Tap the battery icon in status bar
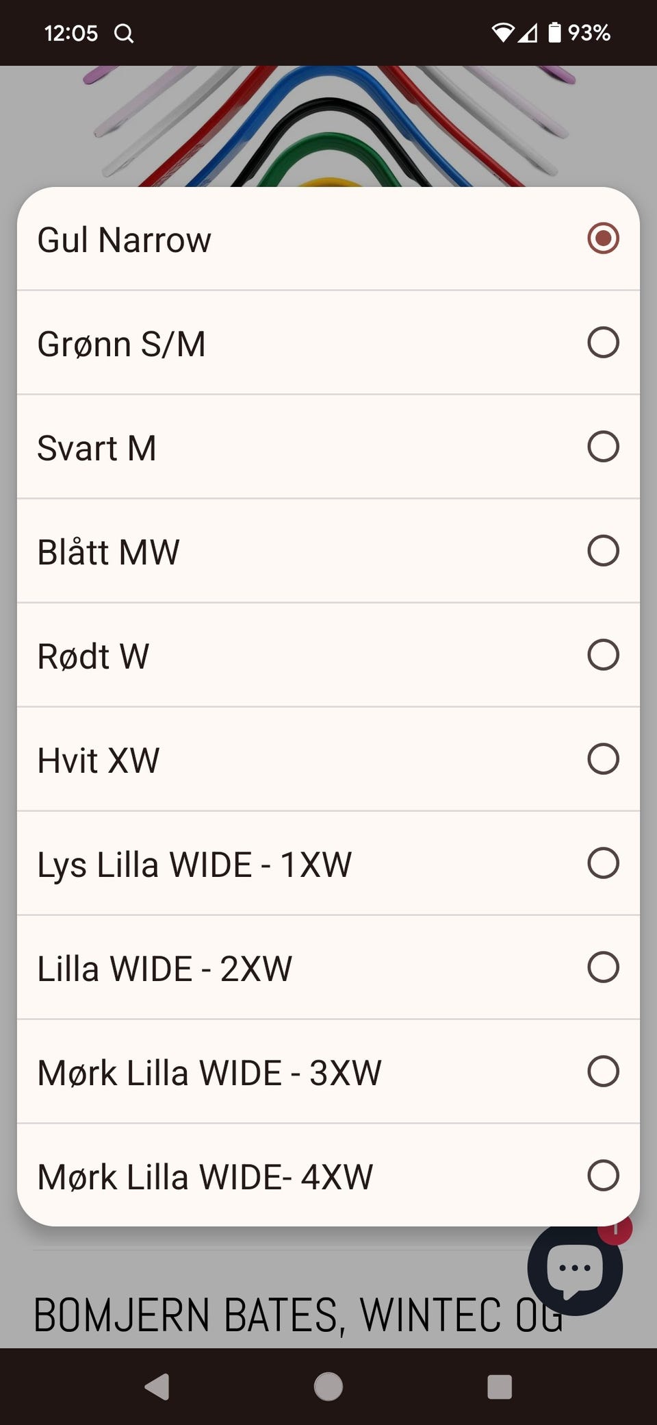This screenshot has height=1425, width=657. (x=554, y=32)
